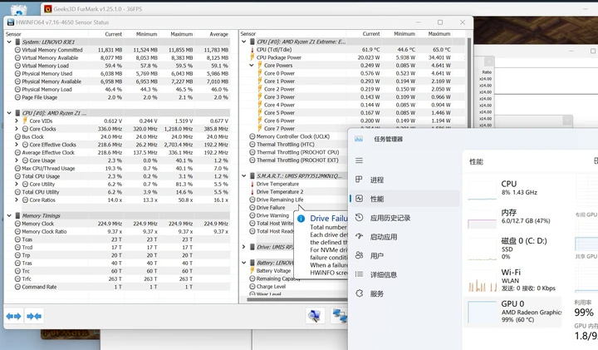Expand the Core Usage row
598x350 pixels.
[17, 160]
